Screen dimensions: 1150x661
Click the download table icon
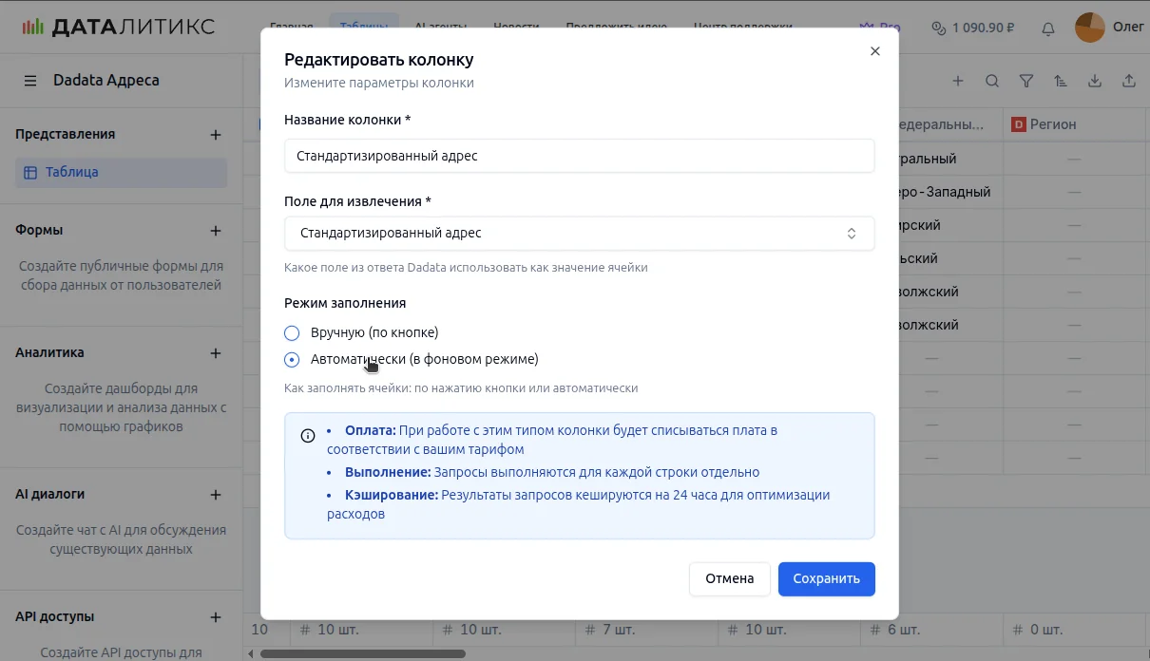click(x=1095, y=82)
